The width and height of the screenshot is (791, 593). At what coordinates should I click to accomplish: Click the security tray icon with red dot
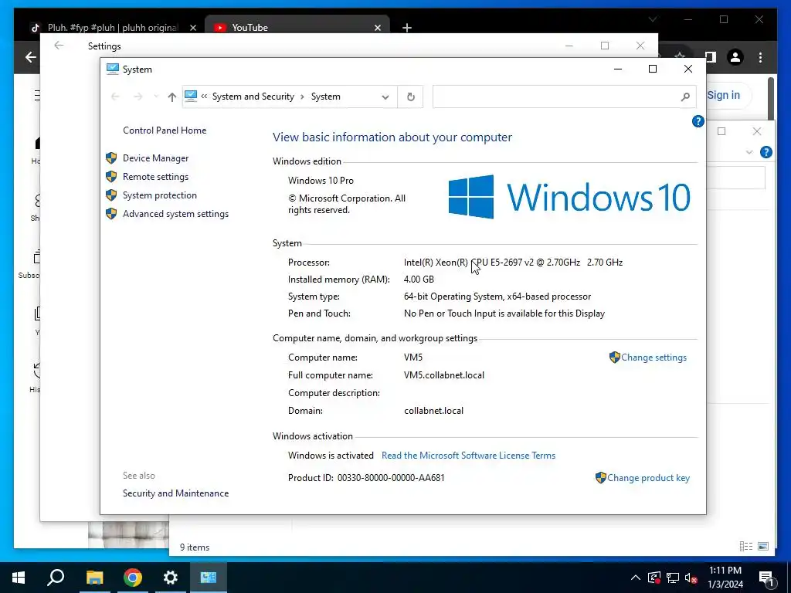[654, 578]
